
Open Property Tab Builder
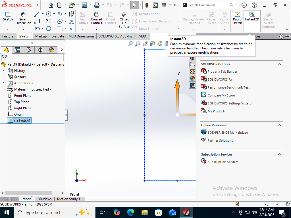pyautogui.click(x=222, y=71)
